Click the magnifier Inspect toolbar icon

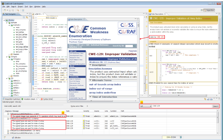18,10
